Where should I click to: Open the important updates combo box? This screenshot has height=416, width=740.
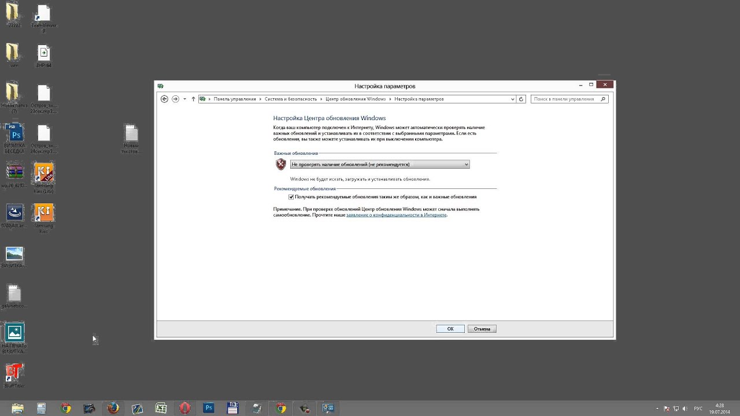pyautogui.click(x=380, y=165)
